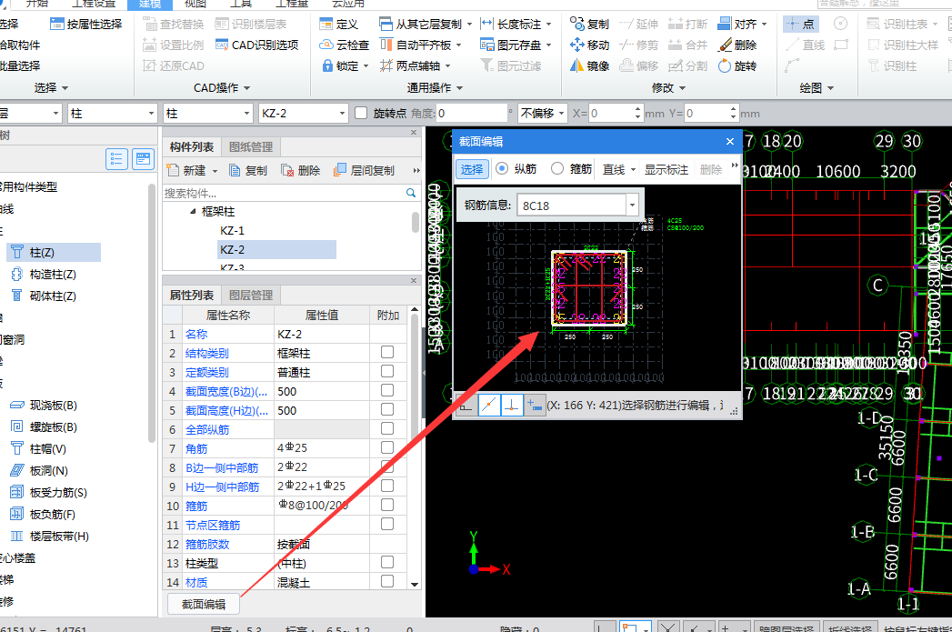The height and width of the screenshot is (632, 952).
Task: Increase the X offset stepper
Action: 636,109
